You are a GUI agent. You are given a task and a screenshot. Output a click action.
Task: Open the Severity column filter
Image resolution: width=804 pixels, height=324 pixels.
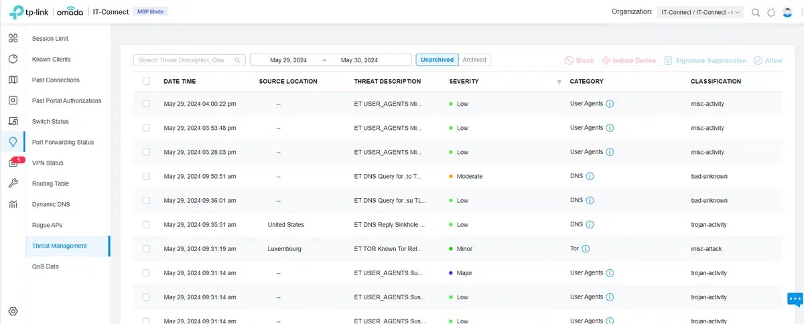pos(559,82)
